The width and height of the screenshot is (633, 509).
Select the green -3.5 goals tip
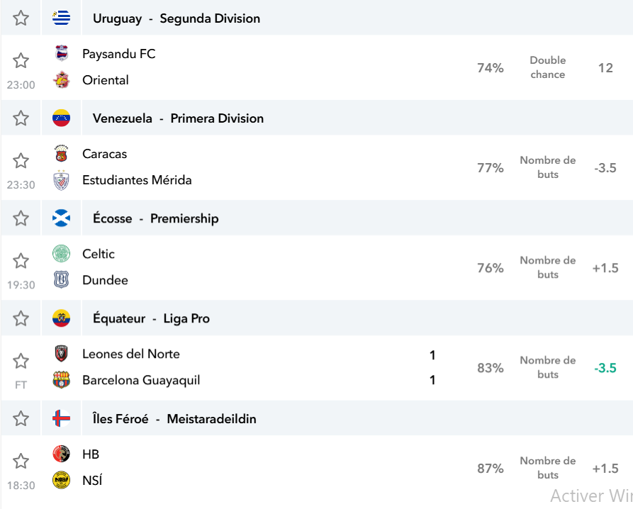pyautogui.click(x=605, y=368)
